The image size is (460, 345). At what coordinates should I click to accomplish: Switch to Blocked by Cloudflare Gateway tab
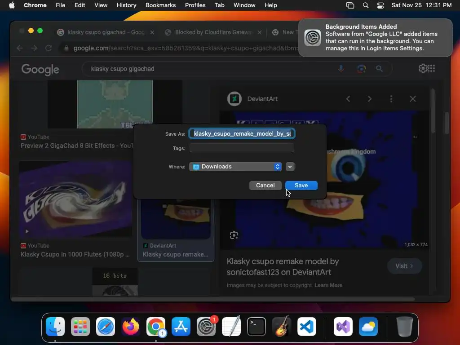pyautogui.click(x=212, y=32)
